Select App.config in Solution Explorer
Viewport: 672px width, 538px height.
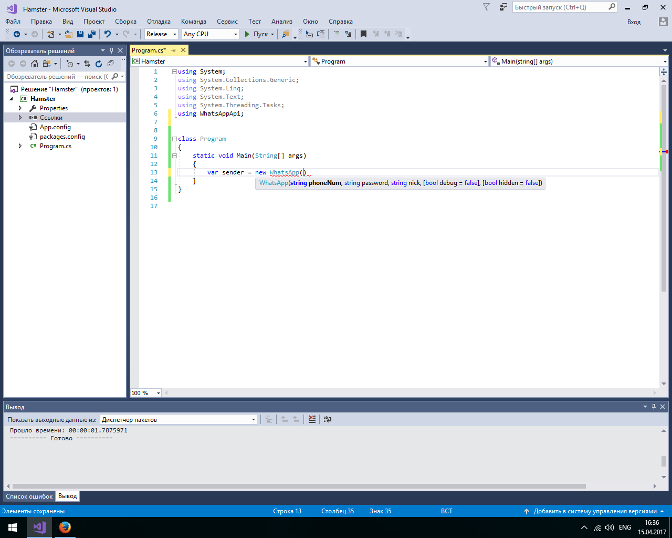(x=55, y=127)
